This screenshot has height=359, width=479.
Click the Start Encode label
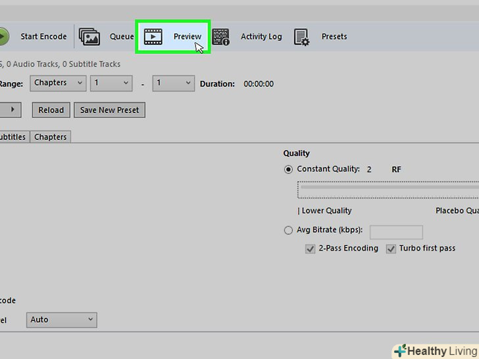coord(43,36)
